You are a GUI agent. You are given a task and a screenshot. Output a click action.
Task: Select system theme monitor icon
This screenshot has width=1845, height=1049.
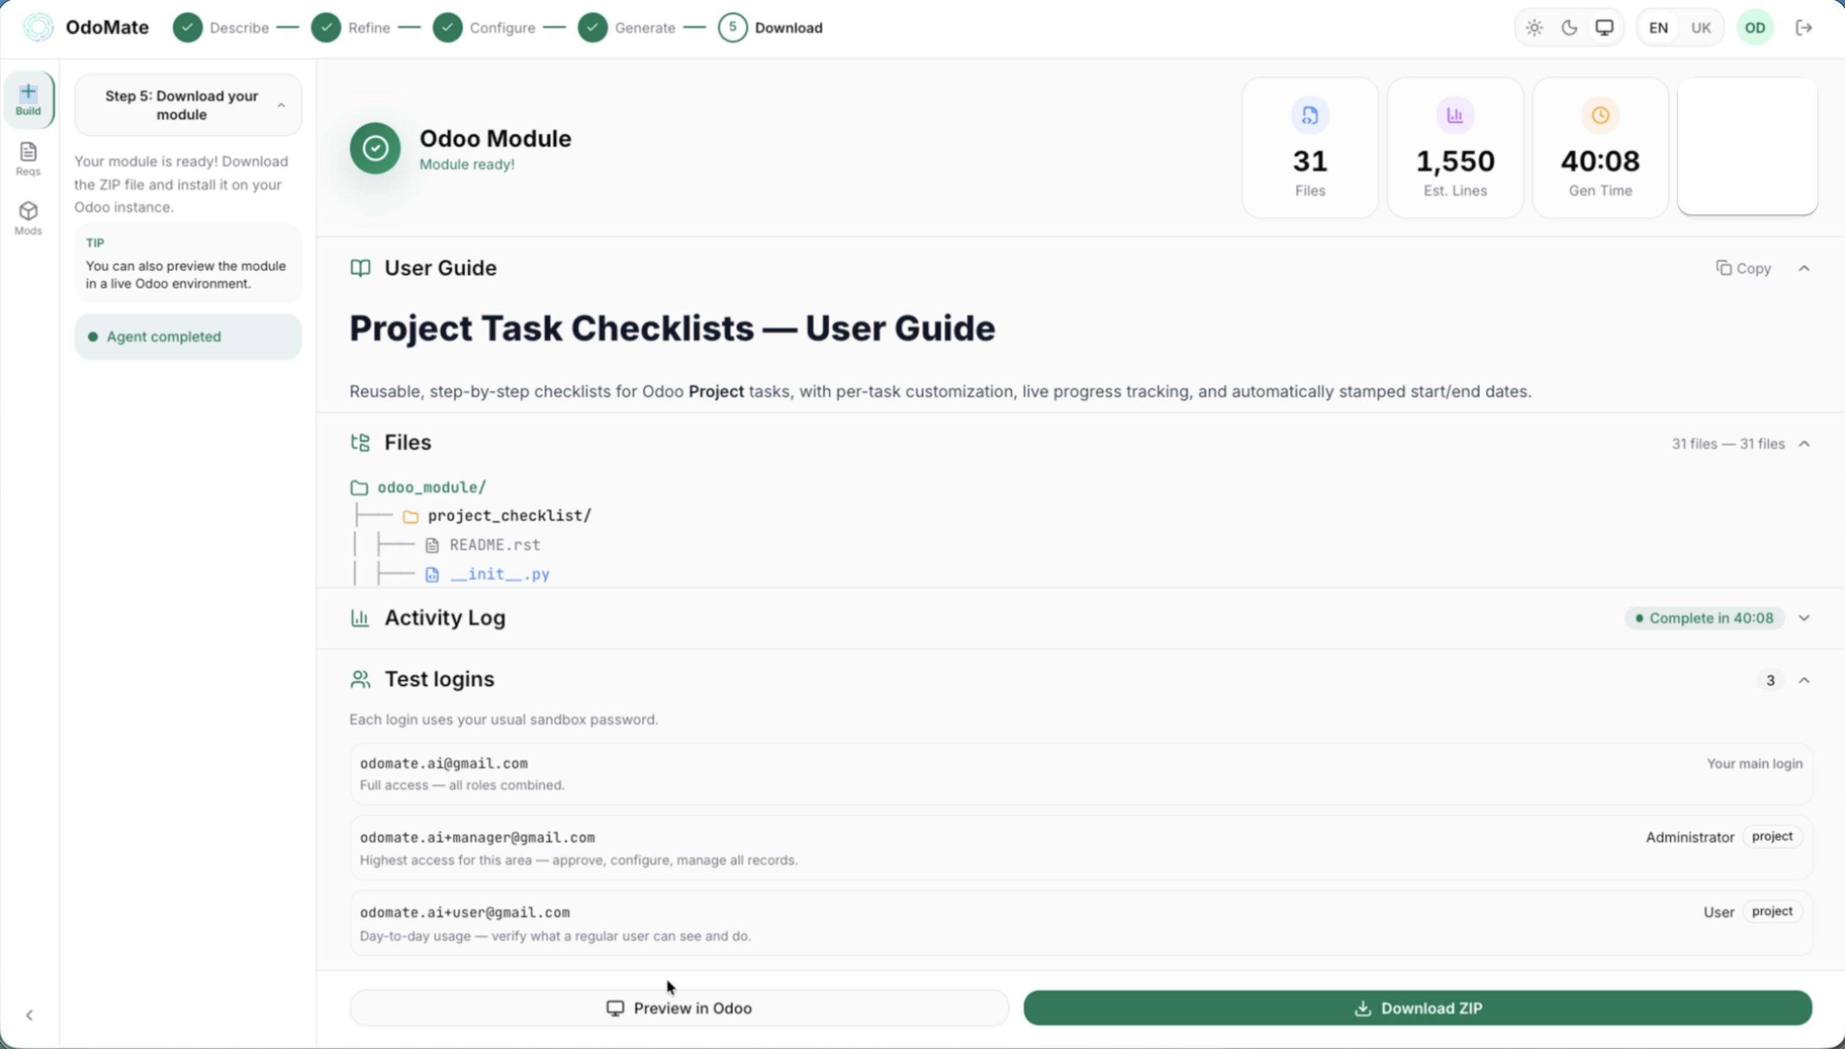pyautogui.click(x=1604, y=28)
